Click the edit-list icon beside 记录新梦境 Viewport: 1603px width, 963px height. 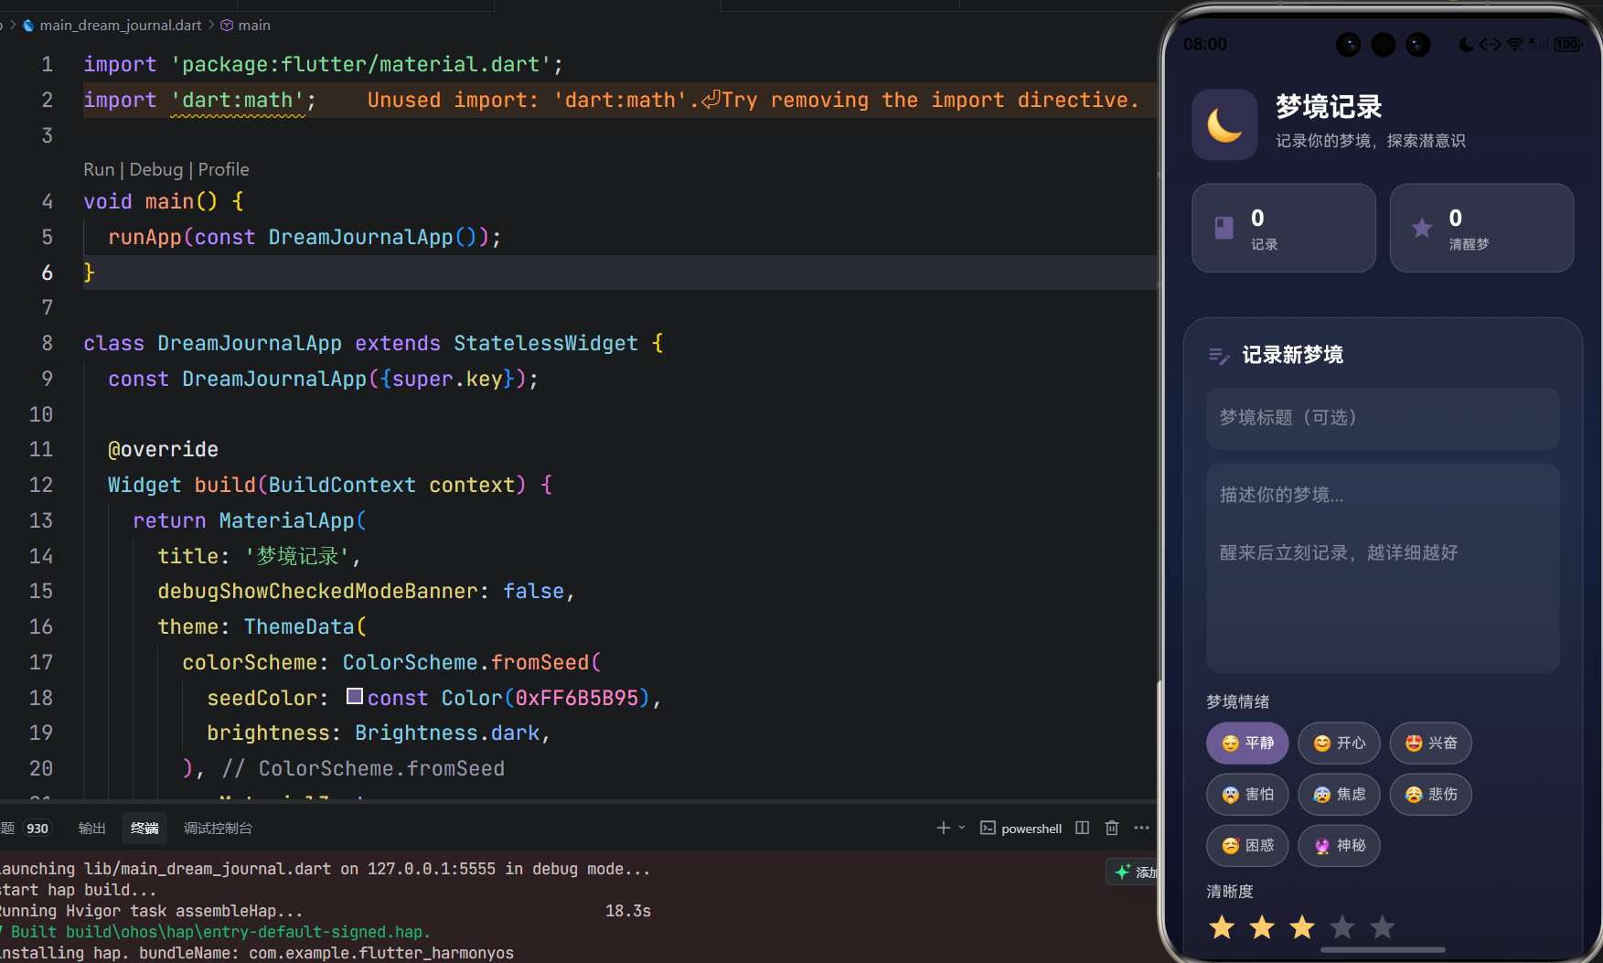[x=1219, y=356]
